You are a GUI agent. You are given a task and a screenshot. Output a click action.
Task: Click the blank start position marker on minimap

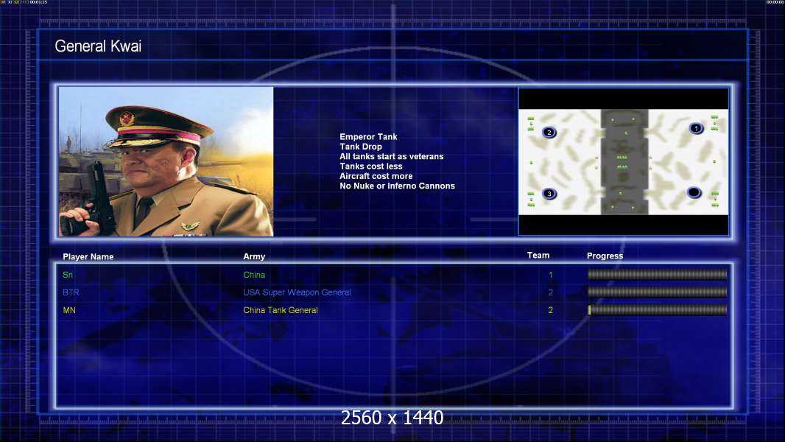[x=694, y=193]
